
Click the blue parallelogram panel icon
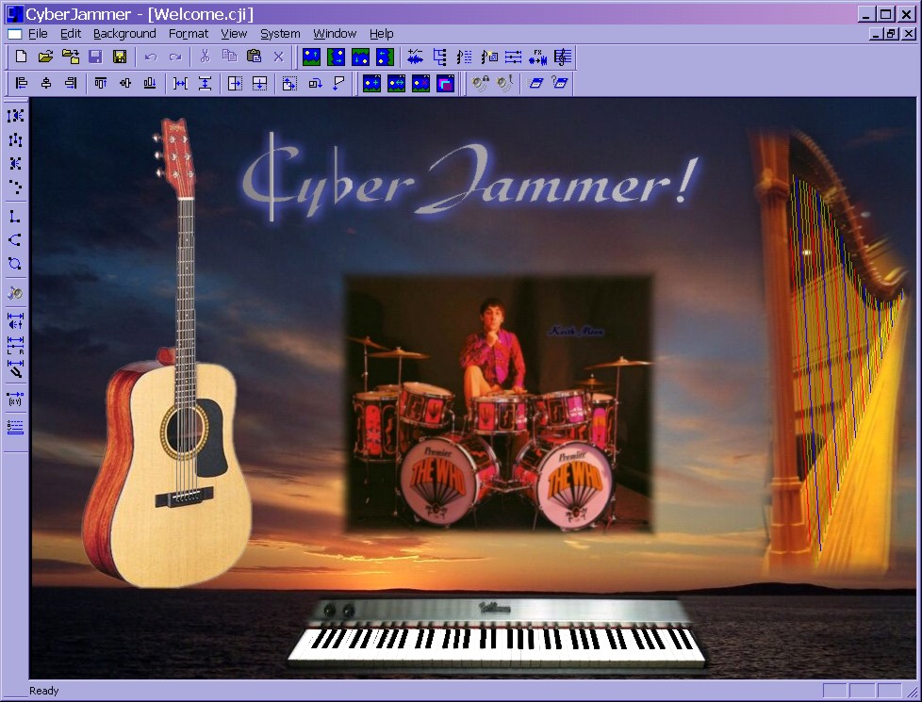click(535, 84)
